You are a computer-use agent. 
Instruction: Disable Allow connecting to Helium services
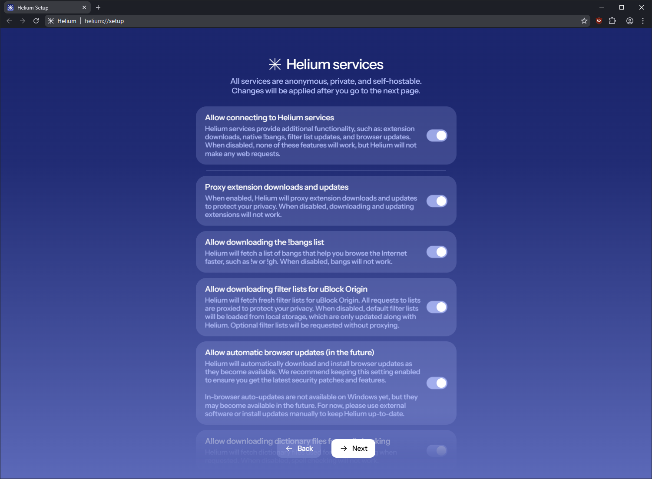pyautogui.click(x=437, y=135)
